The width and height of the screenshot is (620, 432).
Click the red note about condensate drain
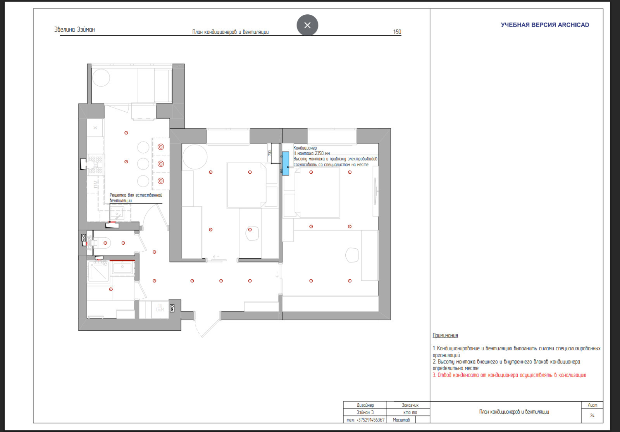coord(509,375)
